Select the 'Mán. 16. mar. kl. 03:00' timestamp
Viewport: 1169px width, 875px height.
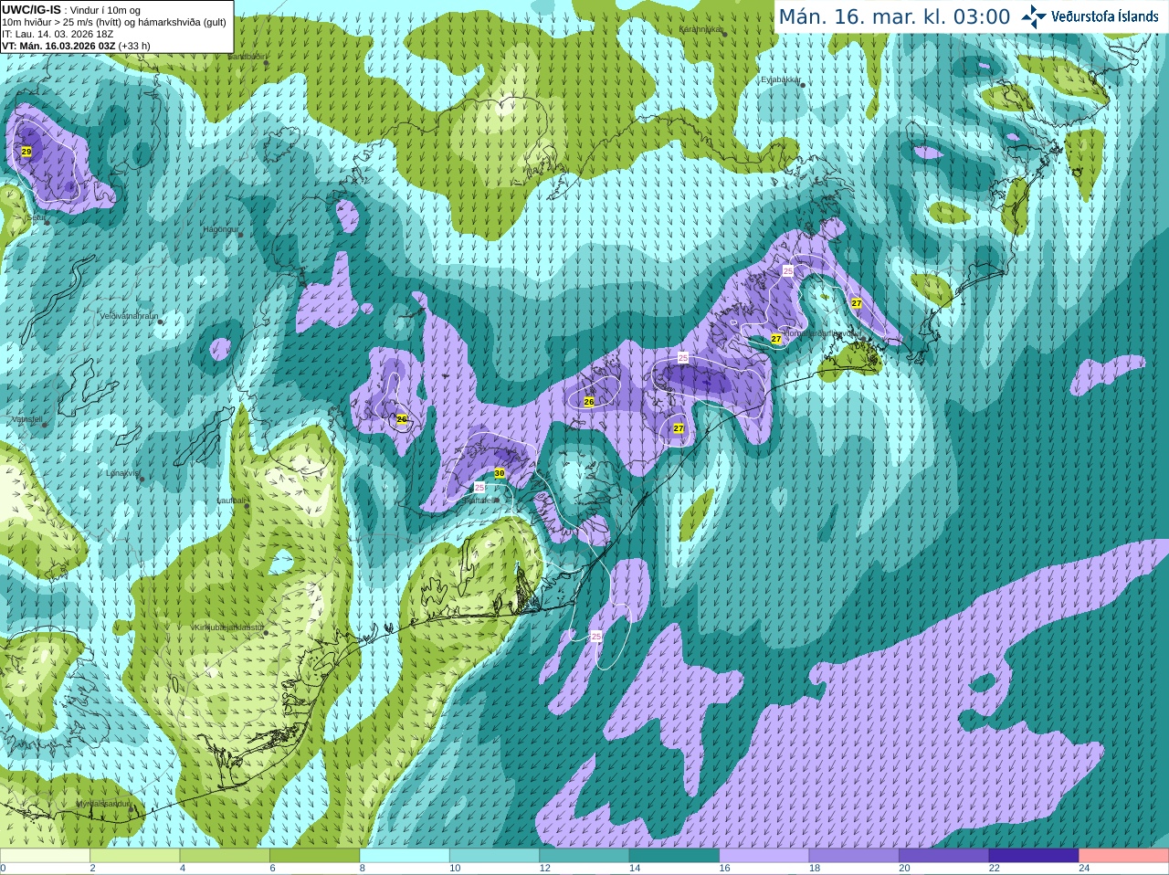pyautogui.click(x=894, y=16)
